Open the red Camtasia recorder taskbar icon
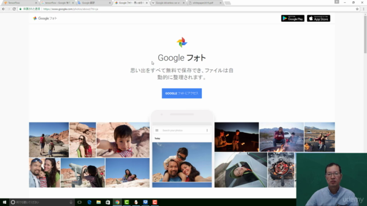367x206 pixels. (x=155, y=202)
